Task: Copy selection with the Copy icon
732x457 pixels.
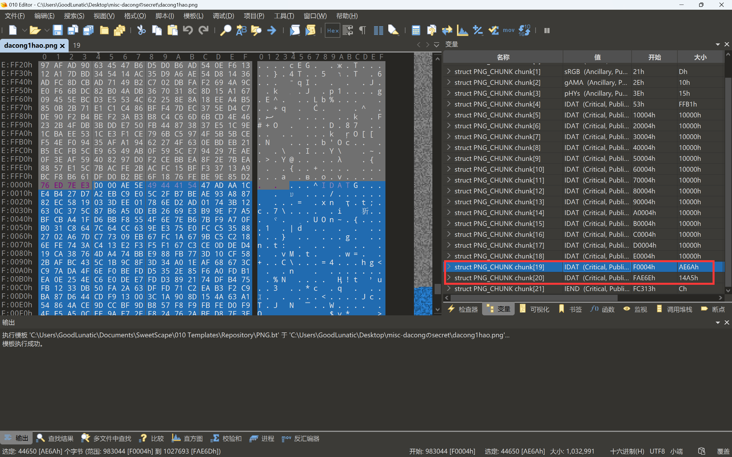Action: pos(157,30)
